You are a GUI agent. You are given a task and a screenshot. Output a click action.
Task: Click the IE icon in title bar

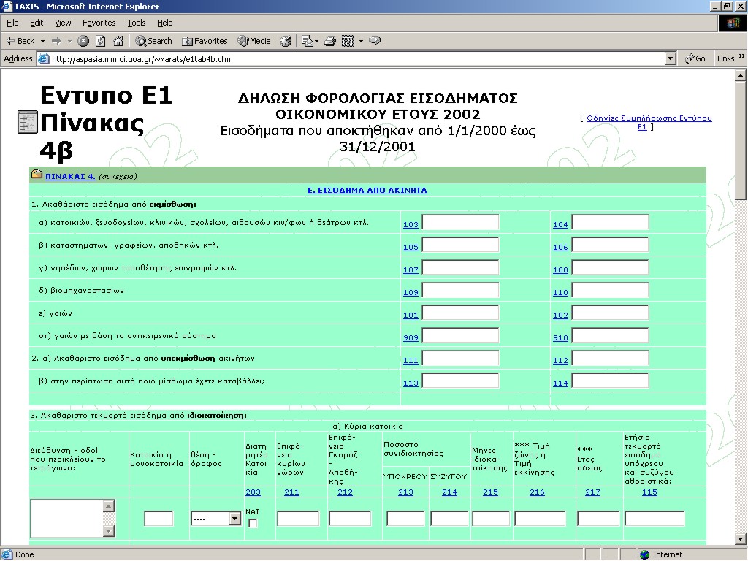7,6
